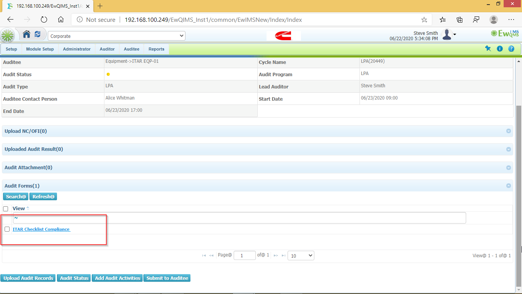This screenshot has height=294, width=522.
Task: Sort by the View column arrow
Action: tap(28, 208)
